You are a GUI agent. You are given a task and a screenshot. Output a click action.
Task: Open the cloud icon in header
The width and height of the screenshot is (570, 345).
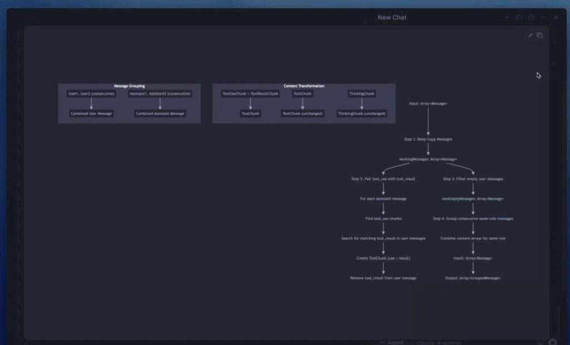pos(519,17)
